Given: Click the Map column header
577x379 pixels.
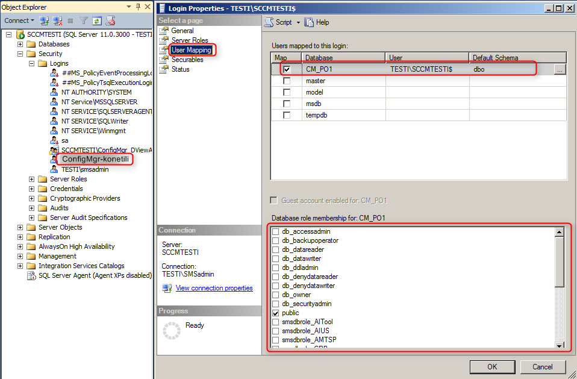Looking at the screenshot, I should pos(286,58).
